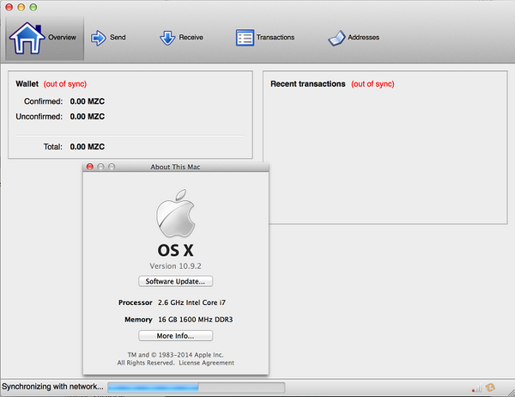Switch to the Send tab label
The width and height of the screenshot is (515, 397).
(x=118, y=37)
